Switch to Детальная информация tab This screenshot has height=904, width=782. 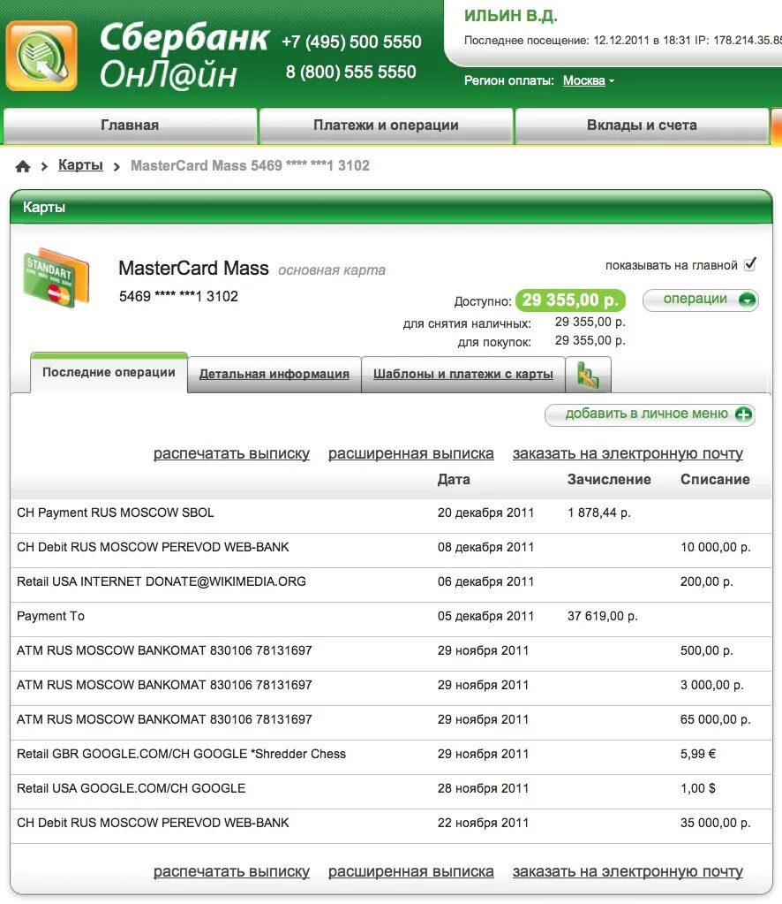pos(274,374)
